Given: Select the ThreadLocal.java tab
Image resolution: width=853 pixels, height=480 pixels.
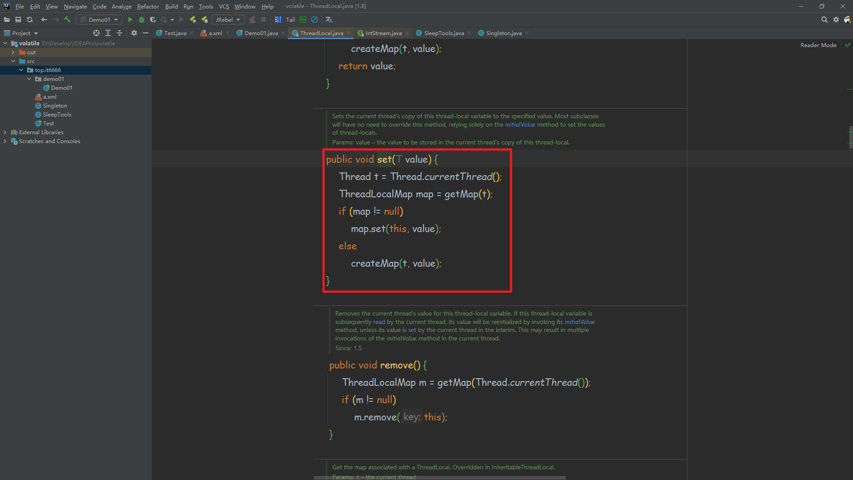Looking at the screenshot, I should pyautogui.click(x=322, y=33).
